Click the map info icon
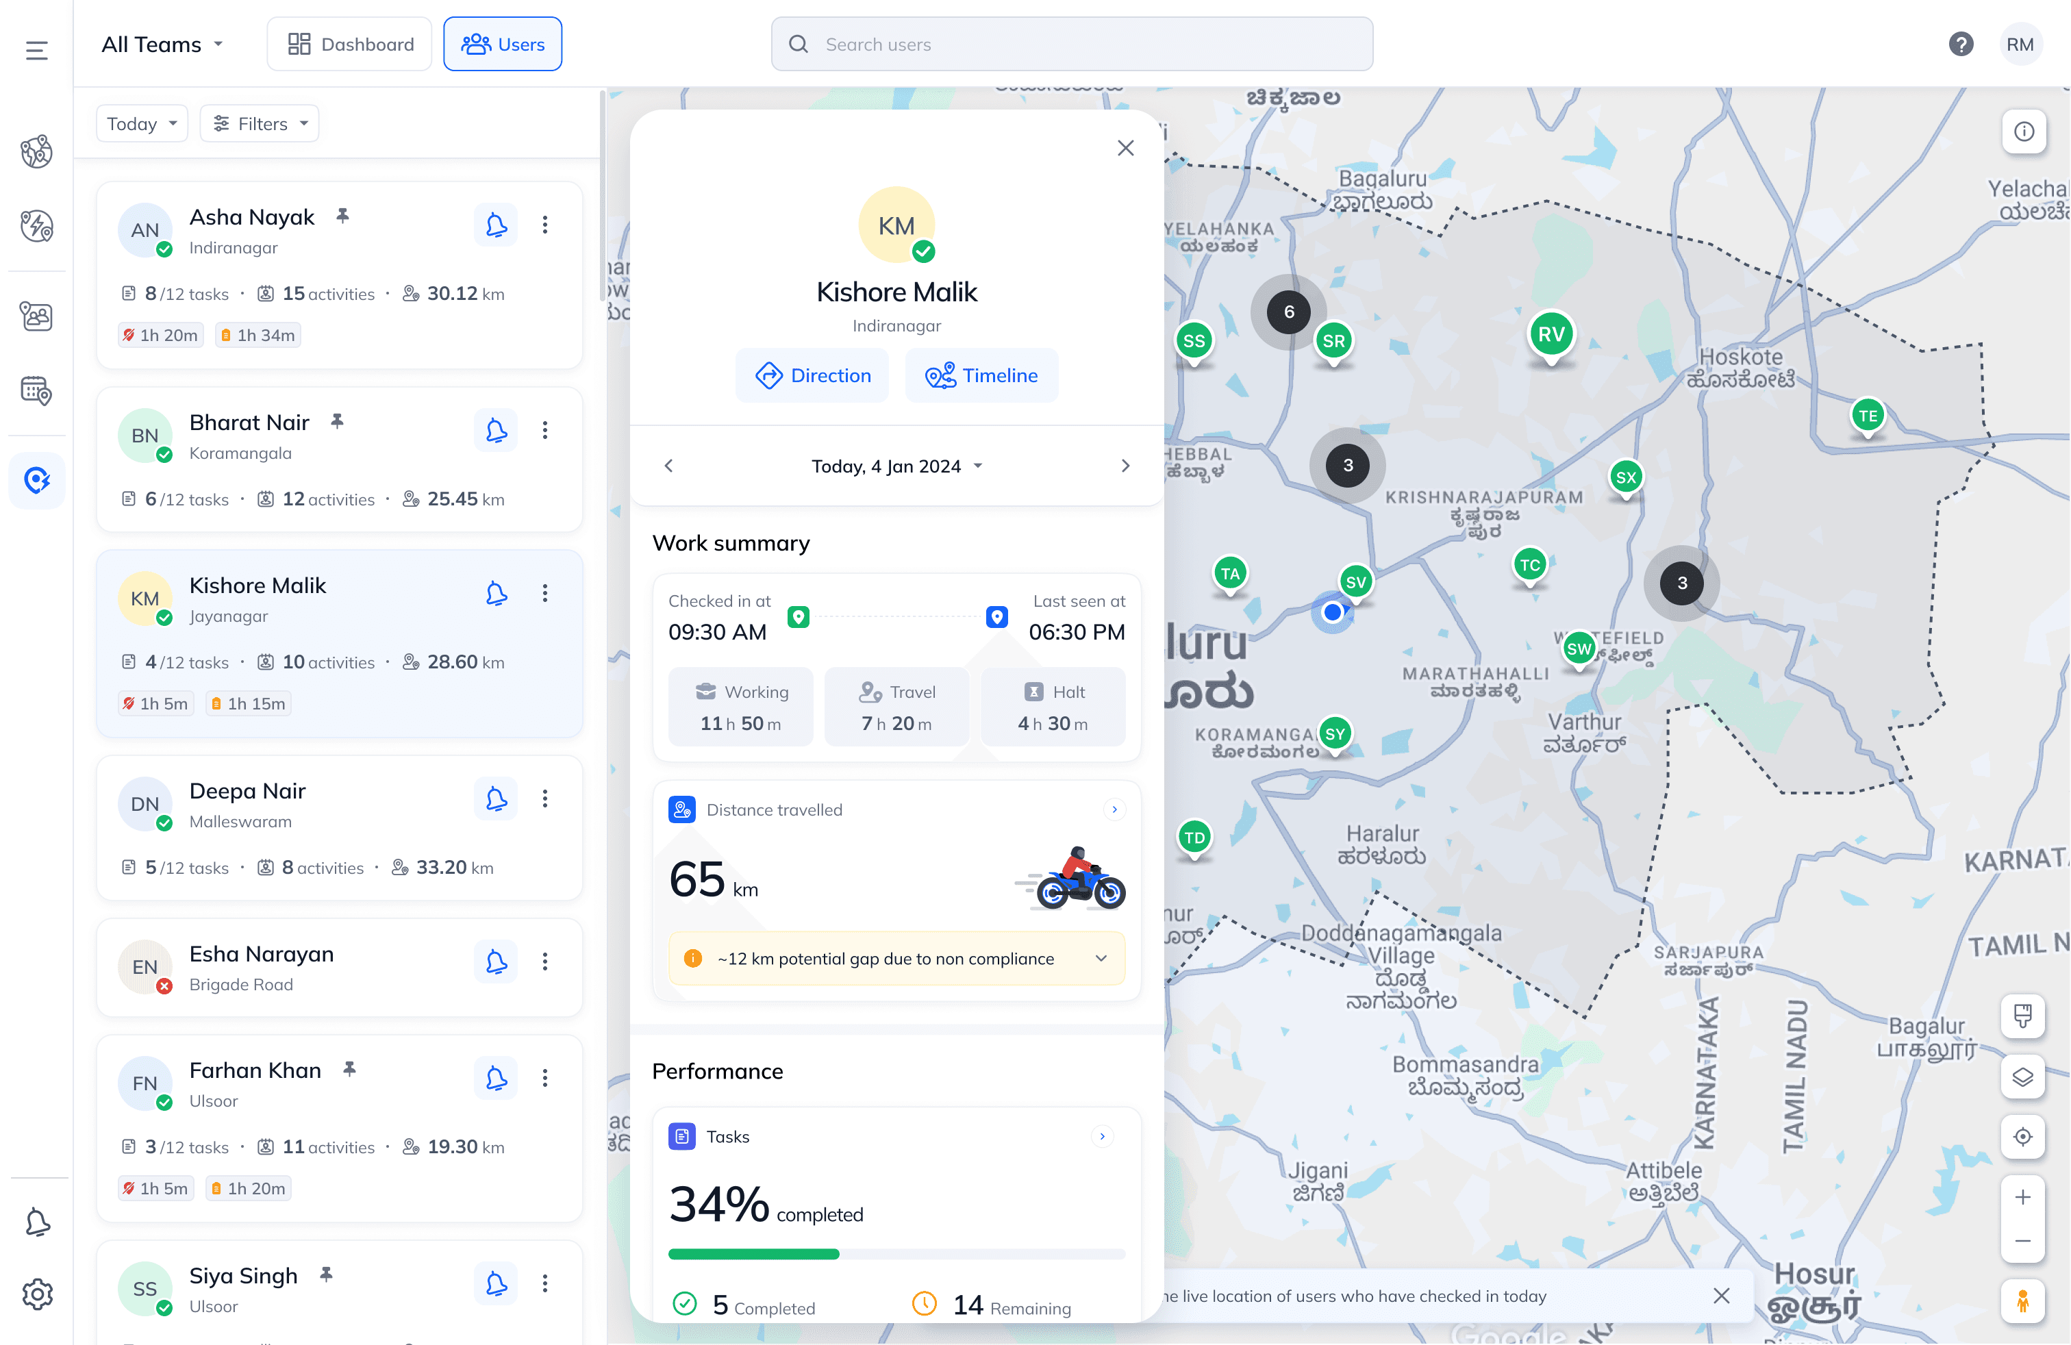Viewport: 2071px width, 1345px height. [2024, 131]
